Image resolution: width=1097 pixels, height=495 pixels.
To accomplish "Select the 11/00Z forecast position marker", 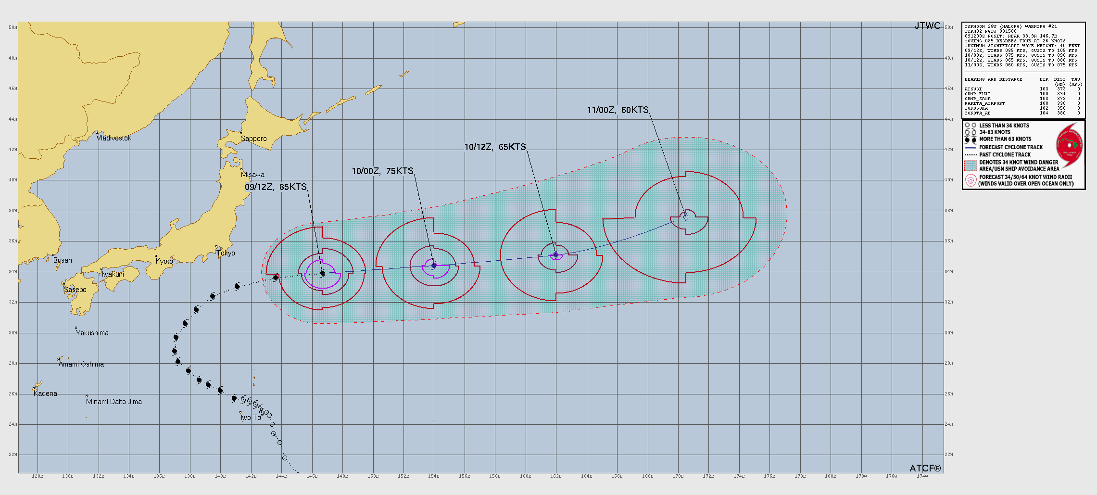I will [686, 217].
